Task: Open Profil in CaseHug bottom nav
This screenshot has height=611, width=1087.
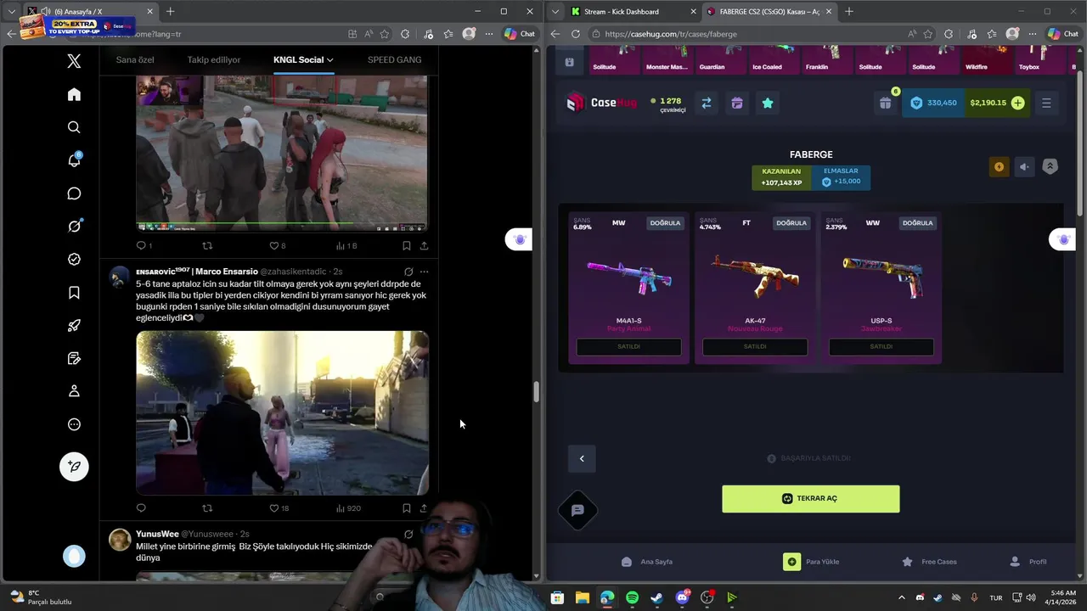Action: tap(1028, 562)
